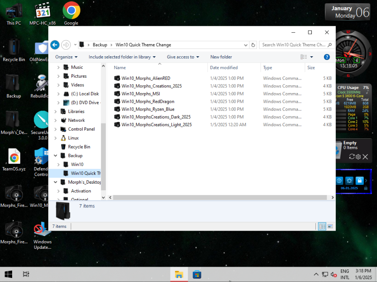Refresh the Win10 Quick Theme Change folder
Viewport: 377px width, 282px height.
(x=253, y=45)
